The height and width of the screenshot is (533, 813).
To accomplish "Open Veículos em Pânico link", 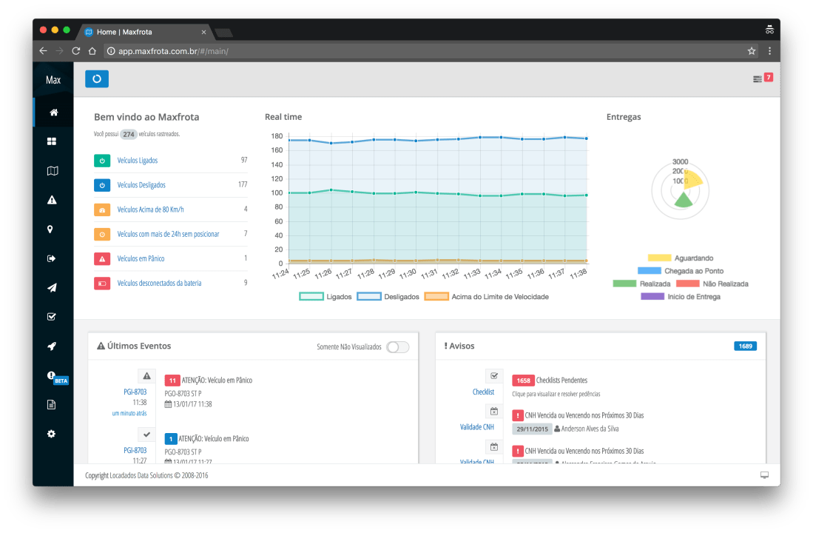I will point(141,259).
